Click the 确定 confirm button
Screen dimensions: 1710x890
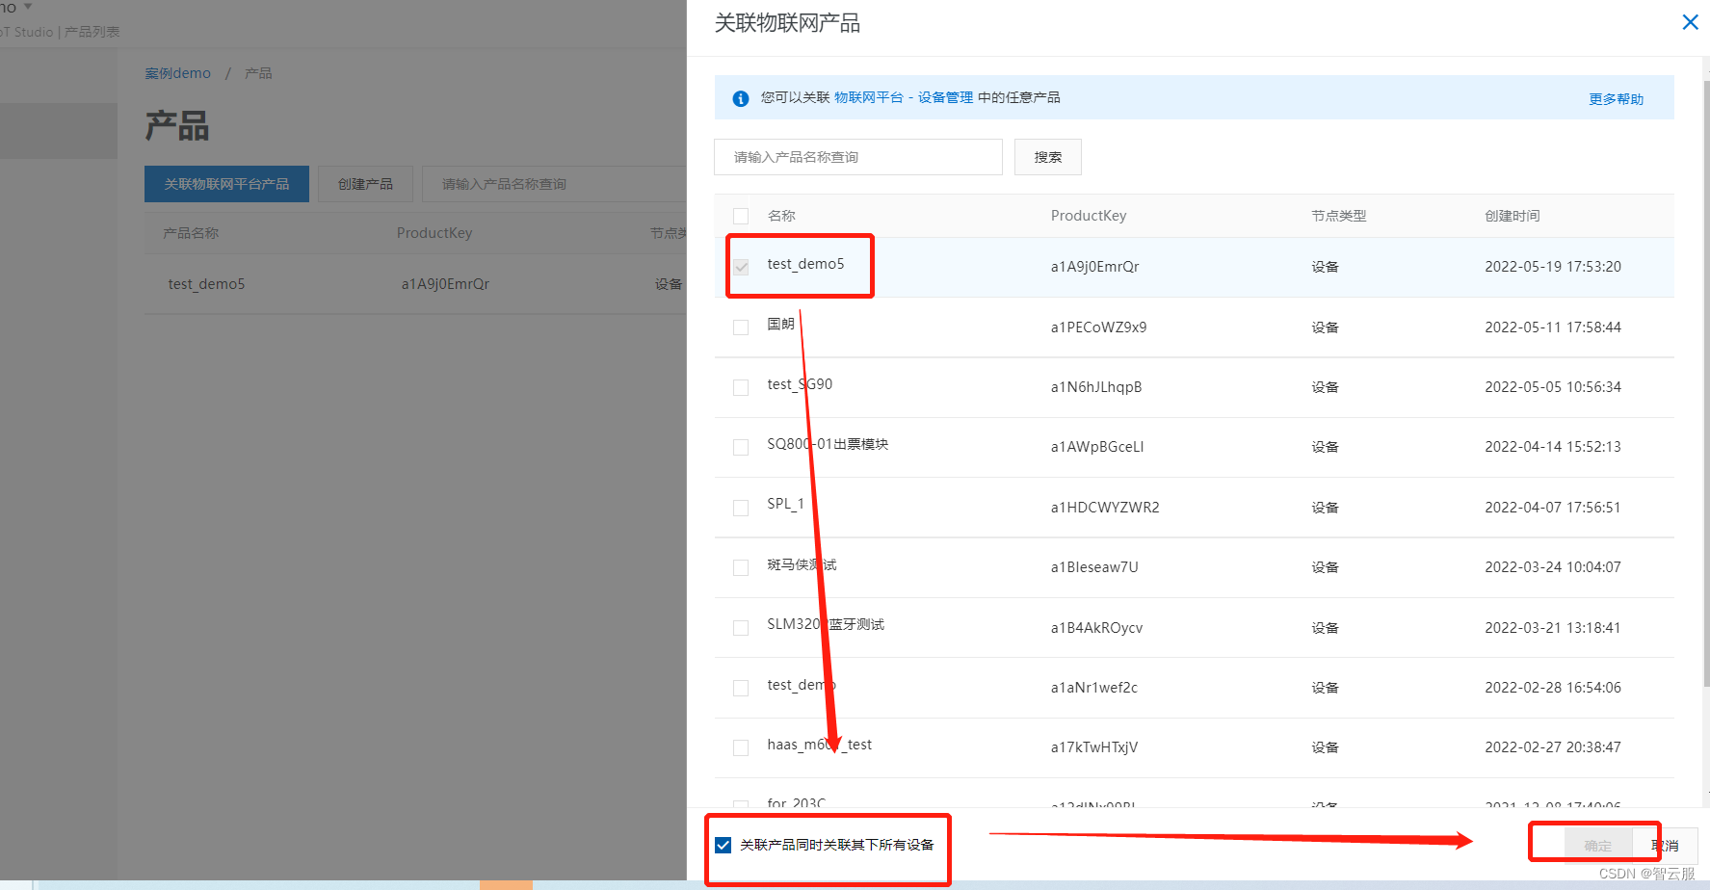point(1597,845)
